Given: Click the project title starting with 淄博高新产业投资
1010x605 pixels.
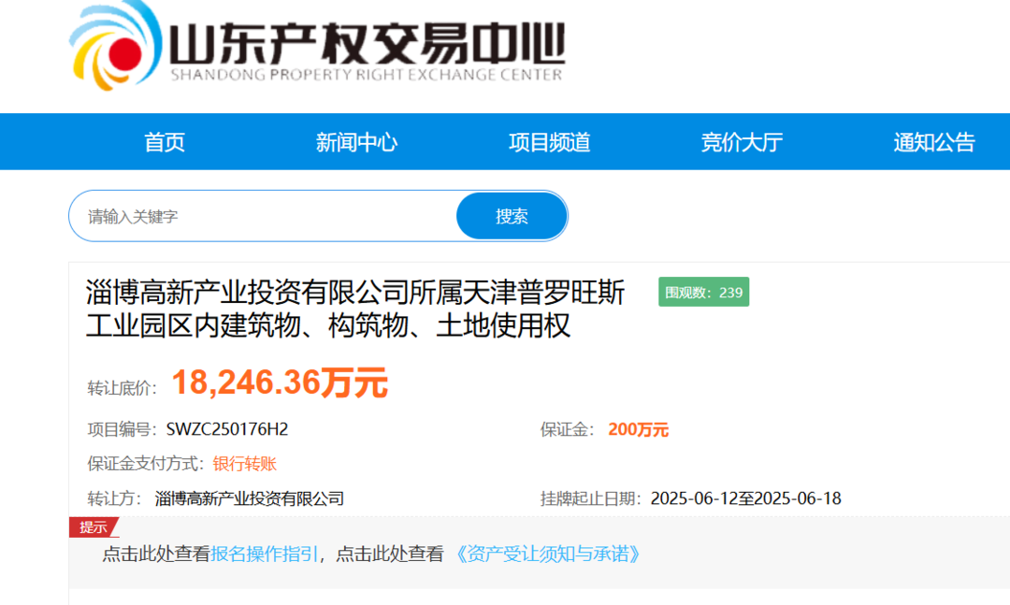Looking at the screenshot, I should coord(355,309).
